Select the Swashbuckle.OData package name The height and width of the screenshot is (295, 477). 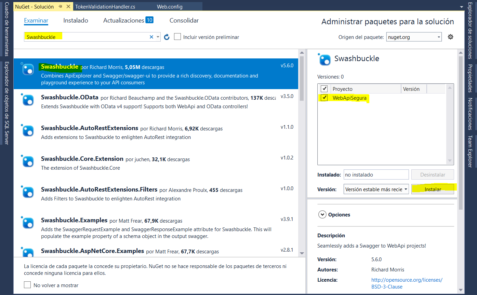coord(70,97)
